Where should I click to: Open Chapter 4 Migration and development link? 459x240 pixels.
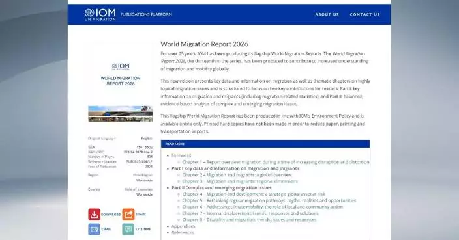click(x=254, y=194)
